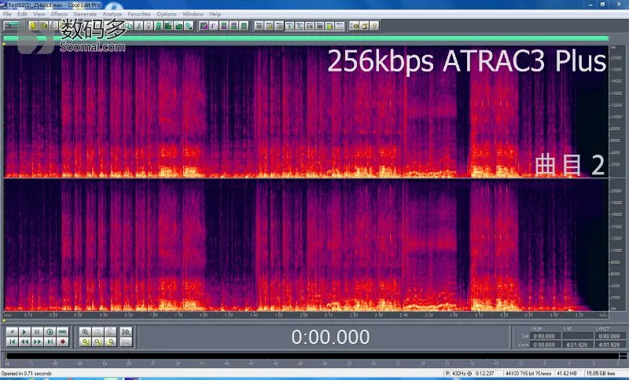Jump to the beginning of the file
The height and width of the screenshot is (380, 629).
tap(12, 342)
